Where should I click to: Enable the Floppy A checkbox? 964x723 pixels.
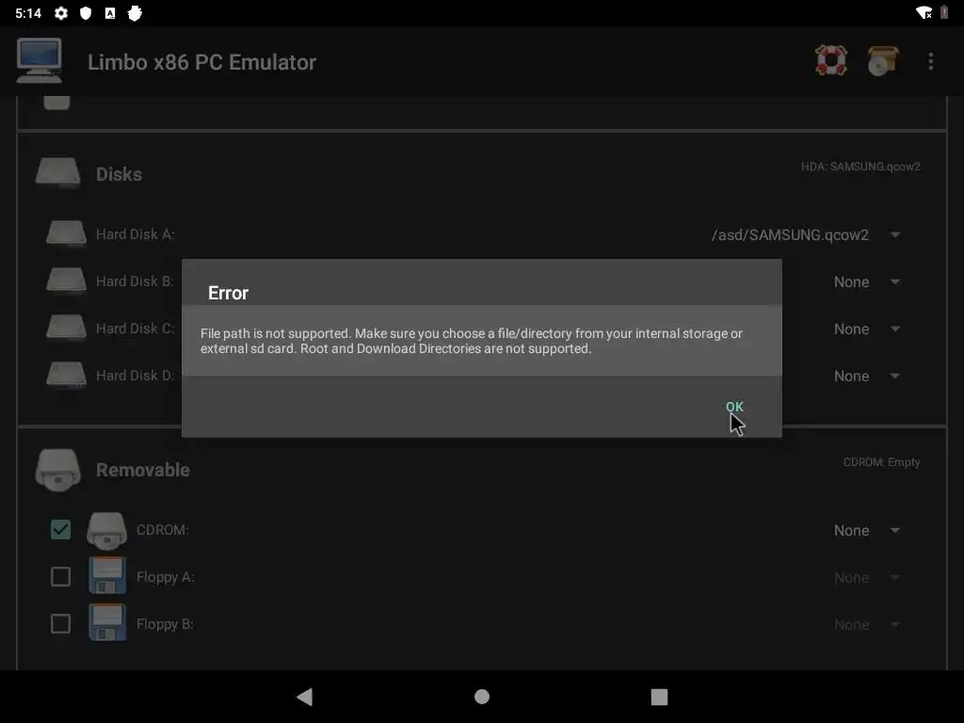point(60,577)
